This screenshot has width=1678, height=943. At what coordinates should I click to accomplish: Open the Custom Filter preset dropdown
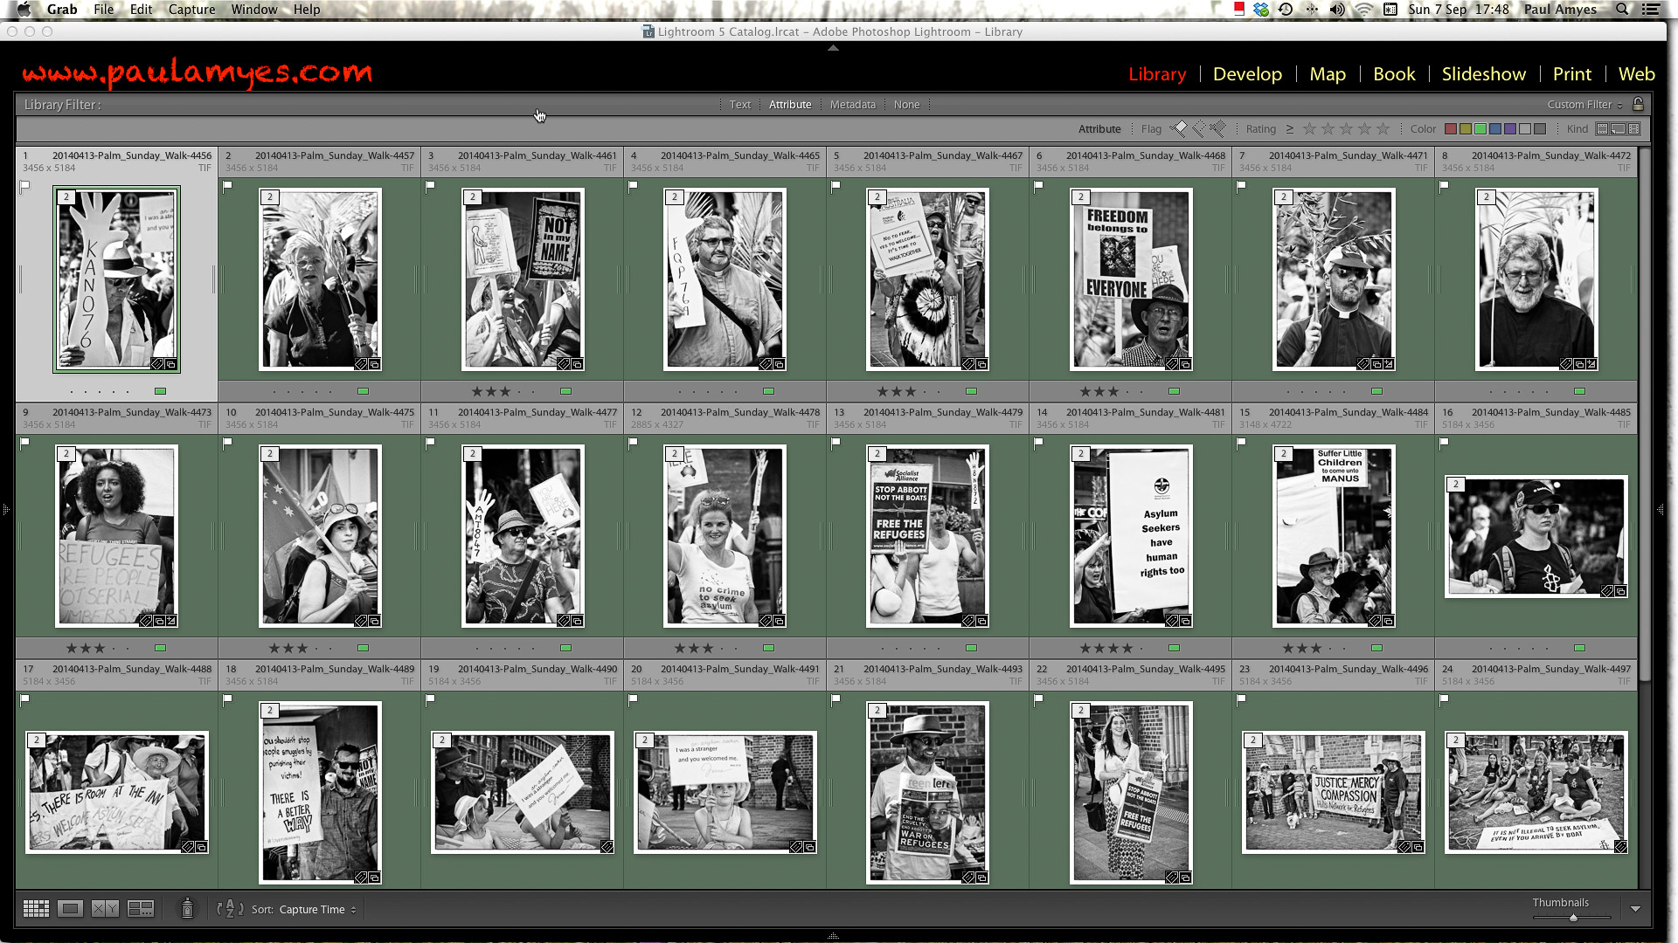point(1584,105)
